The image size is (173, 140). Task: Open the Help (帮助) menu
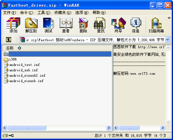tap(99, 13)
